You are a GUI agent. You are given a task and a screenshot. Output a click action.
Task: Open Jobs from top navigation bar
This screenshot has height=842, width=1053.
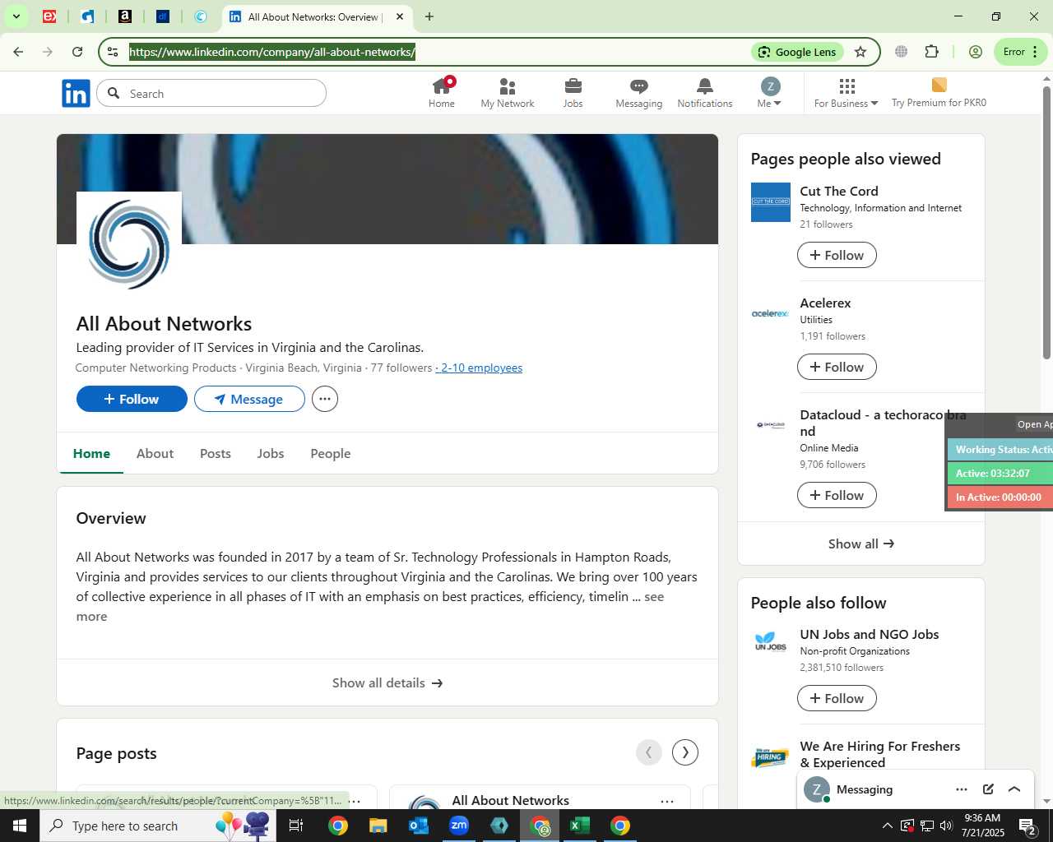[x=573, y=93]
